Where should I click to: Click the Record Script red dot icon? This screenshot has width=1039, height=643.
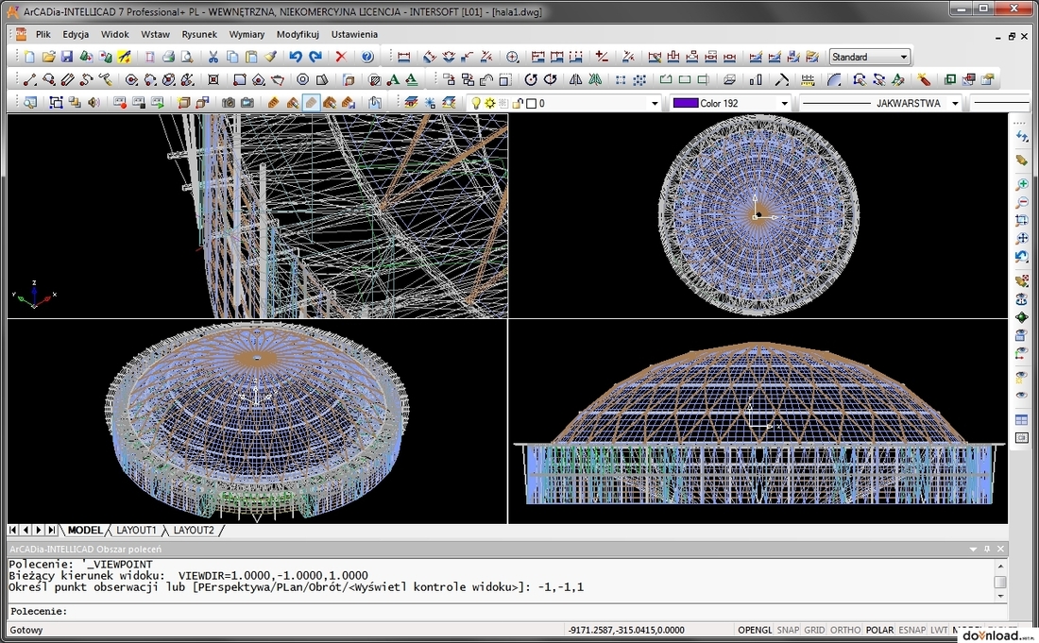pyautogui.click(x=119, y=103)
